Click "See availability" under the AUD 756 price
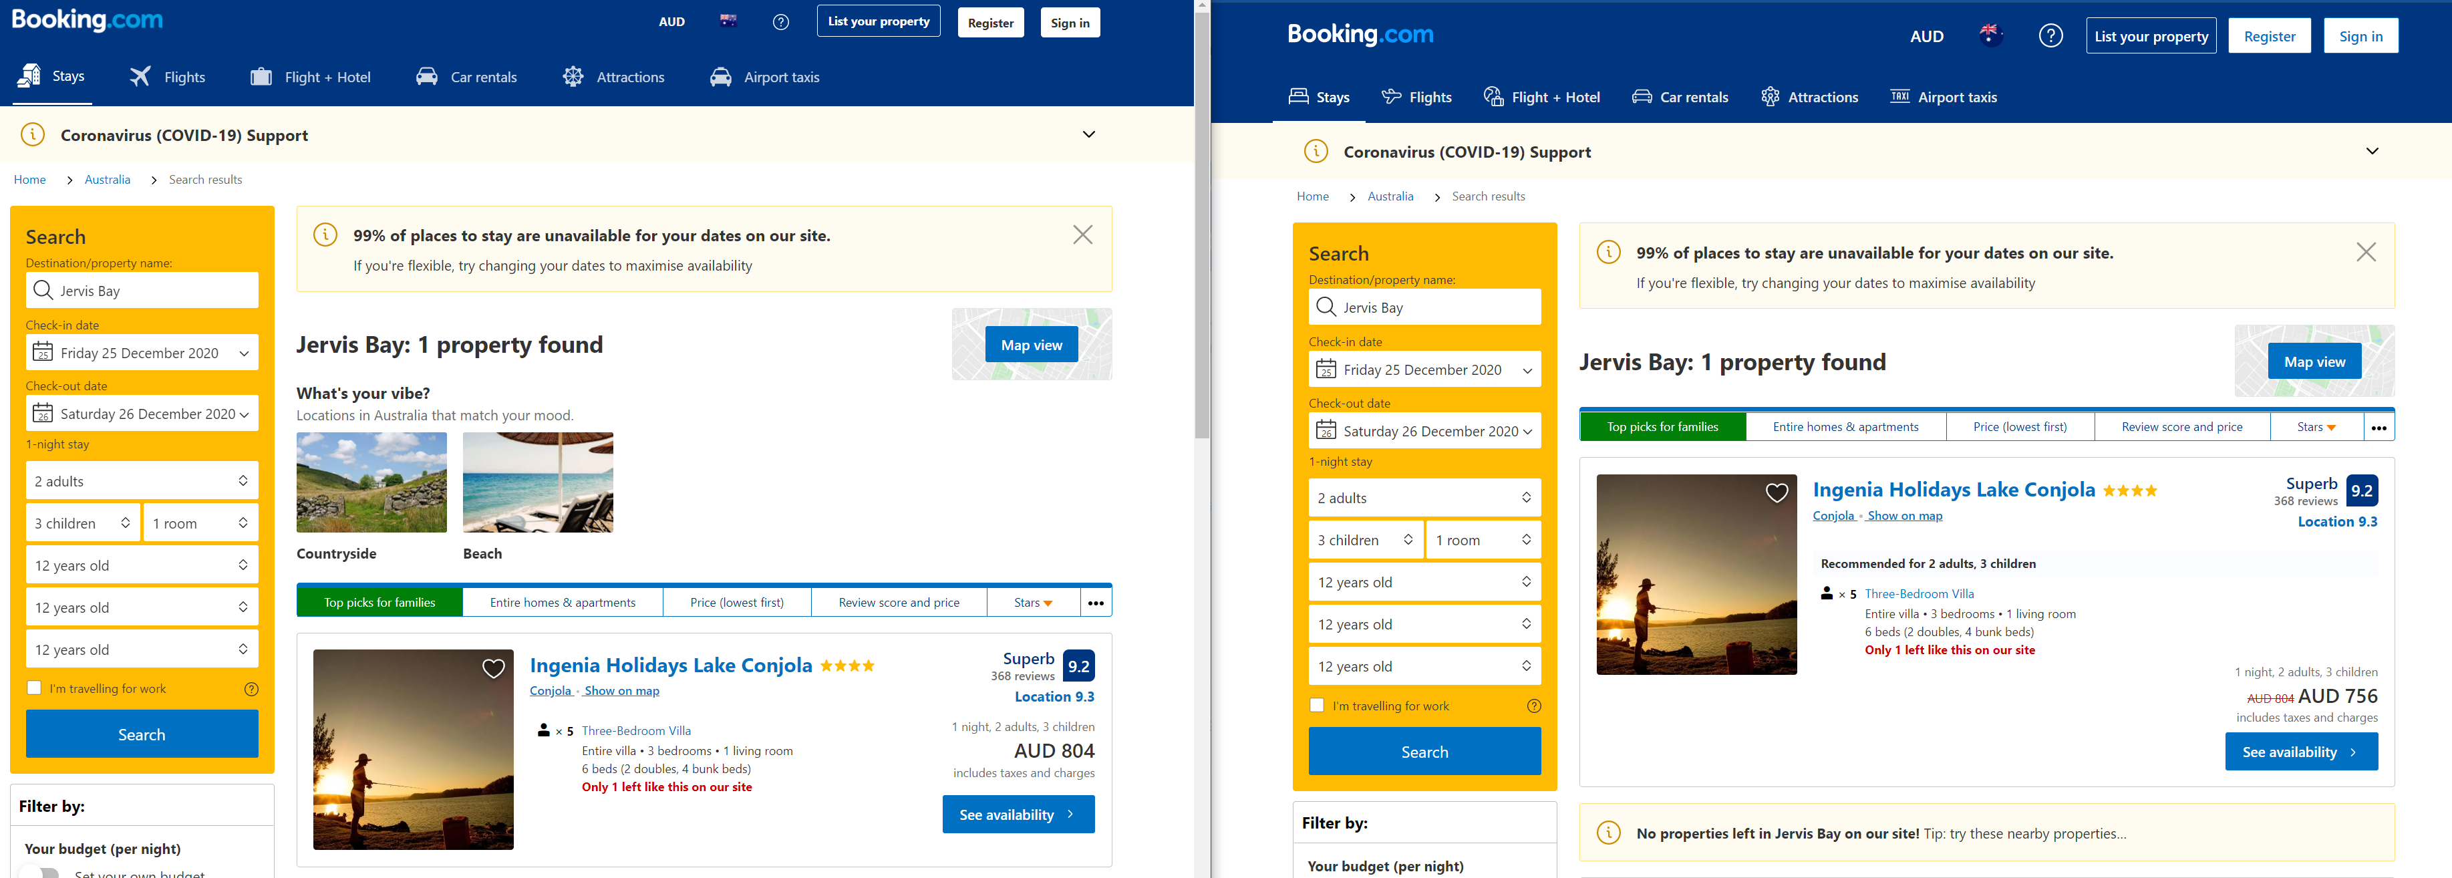 (2300, 751)
